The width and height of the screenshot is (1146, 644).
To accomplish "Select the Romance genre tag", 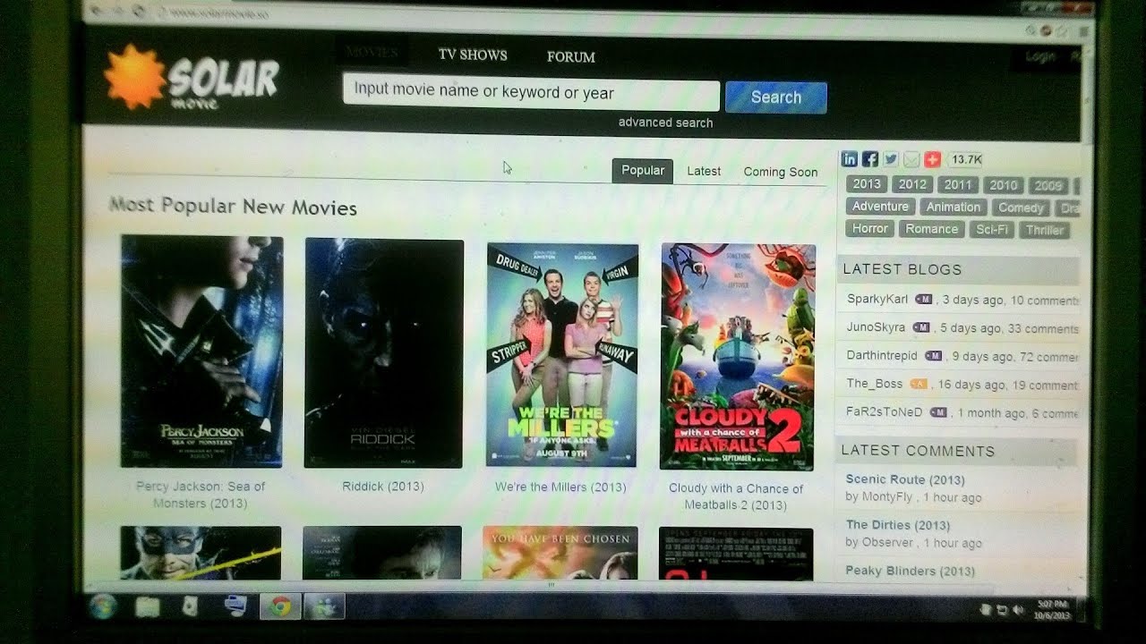I will (x=932, y=229).
